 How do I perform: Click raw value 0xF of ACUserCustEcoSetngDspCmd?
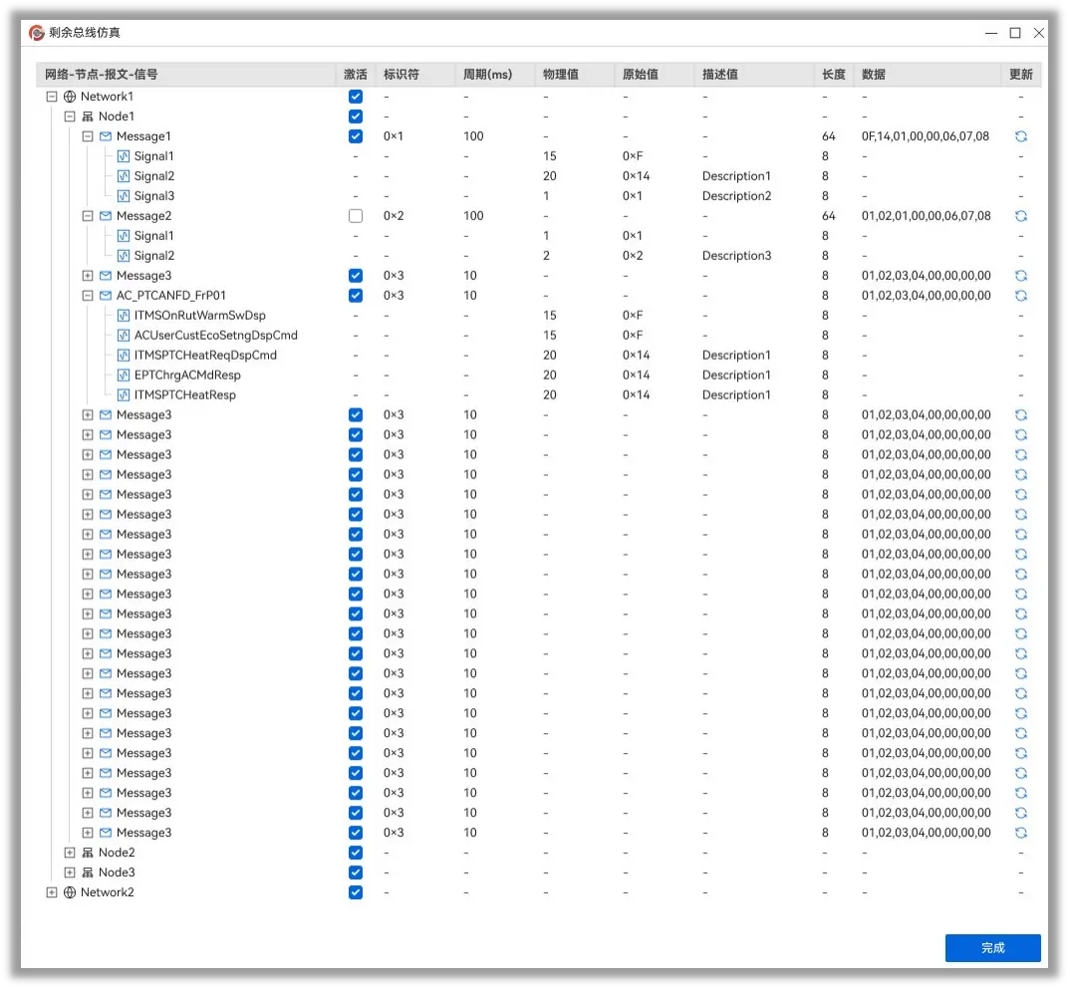click(633, 336)
